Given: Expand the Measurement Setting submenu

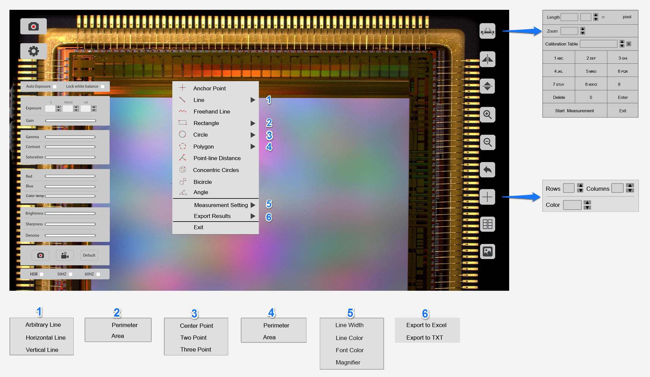Looking at the screenshot, I should click(x=253, y=205).
